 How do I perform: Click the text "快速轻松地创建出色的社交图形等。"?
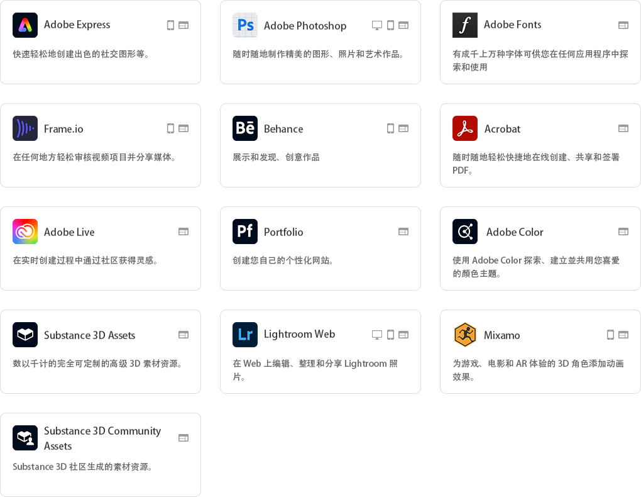pyautogui.click(x=81, y=54)
